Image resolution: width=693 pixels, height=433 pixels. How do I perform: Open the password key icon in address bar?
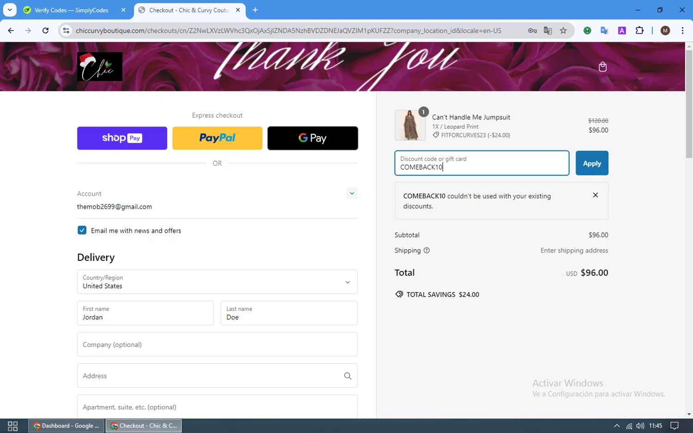[532, 30]
